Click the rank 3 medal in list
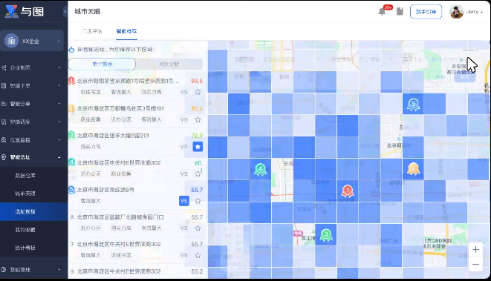The height and width of the screenshot is (281, 491). pos(71,135)
